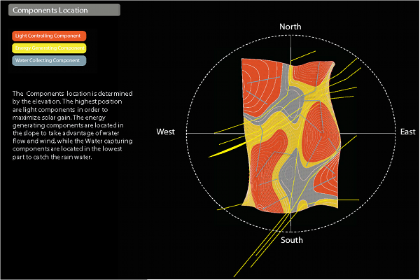This screenshot has width=420, height=280.
Task: Select the Energy Generating Component legend
Action: (x=49, y=48)
